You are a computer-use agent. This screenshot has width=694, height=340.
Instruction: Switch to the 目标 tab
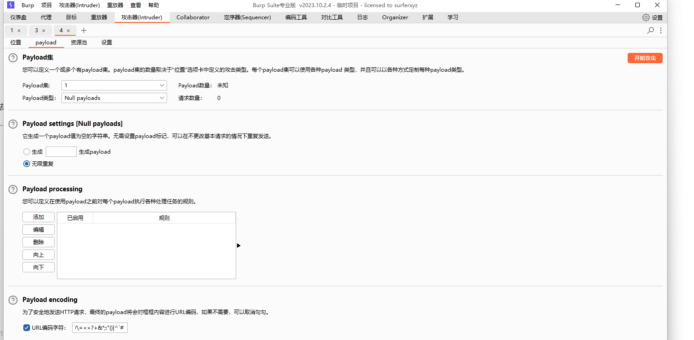point(71,17)
